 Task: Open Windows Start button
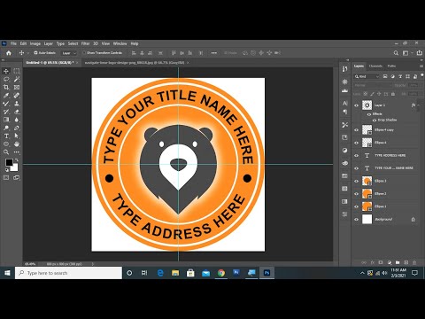coord(7,273)
